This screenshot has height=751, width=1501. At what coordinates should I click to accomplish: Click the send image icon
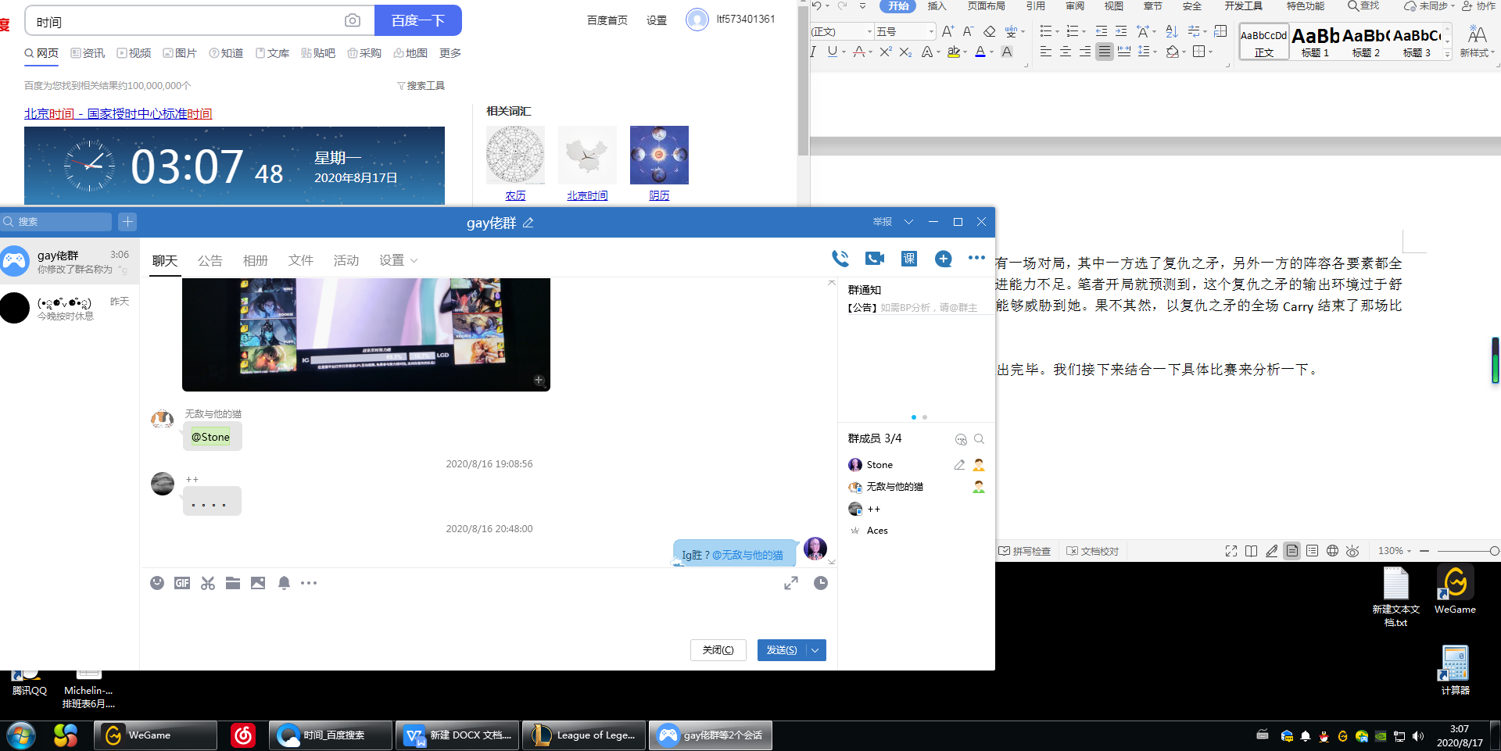click(258, 583)
